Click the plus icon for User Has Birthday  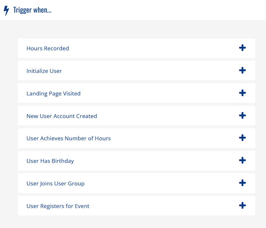click(242, 160)
